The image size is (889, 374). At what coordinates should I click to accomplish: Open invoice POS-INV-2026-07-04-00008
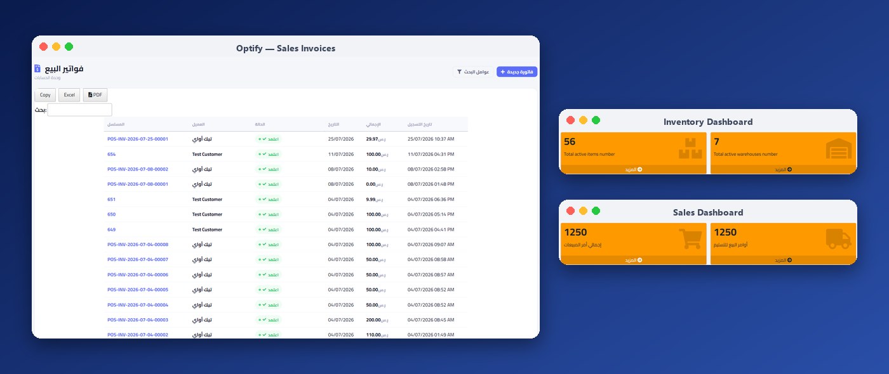point(138,244)
